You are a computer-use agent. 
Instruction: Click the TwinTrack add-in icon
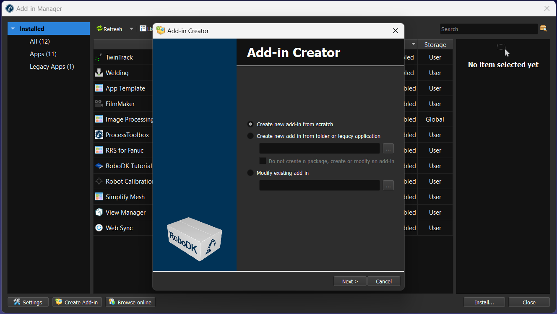99,57
